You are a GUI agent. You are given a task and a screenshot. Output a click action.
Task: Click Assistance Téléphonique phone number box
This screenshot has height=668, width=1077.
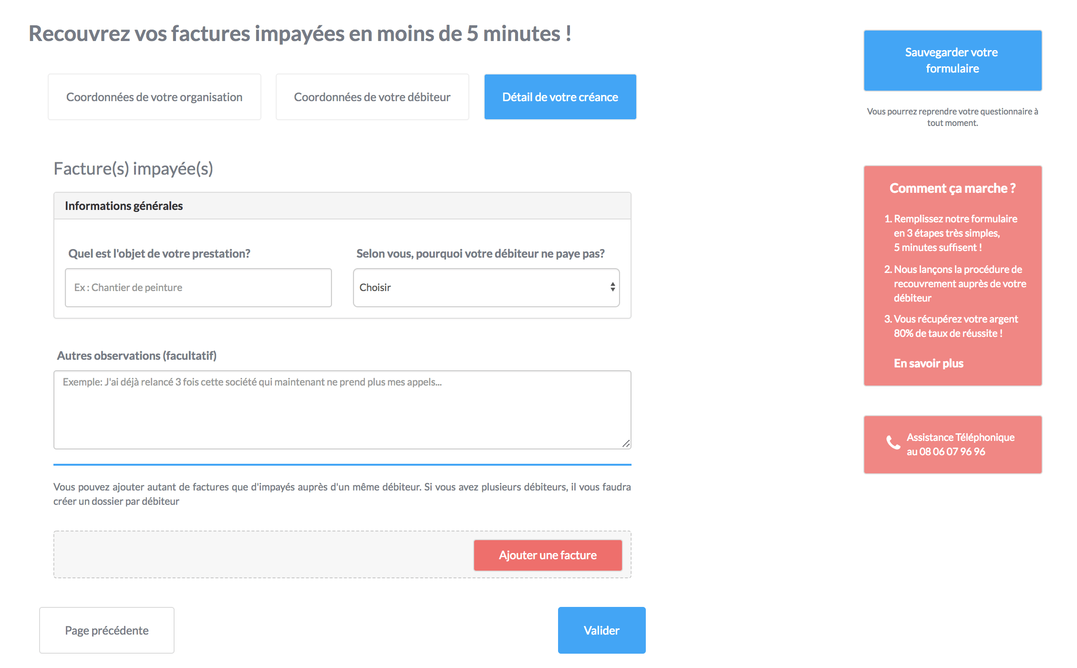[x=953, y=444]
